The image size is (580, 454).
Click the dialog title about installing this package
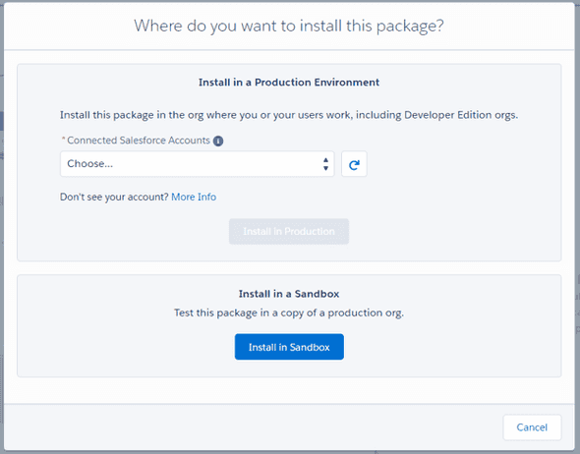(x=289, y=26)
